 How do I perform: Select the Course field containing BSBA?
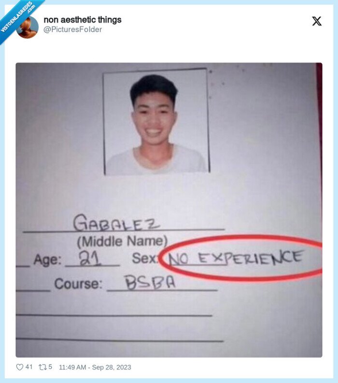click(162, 283)
